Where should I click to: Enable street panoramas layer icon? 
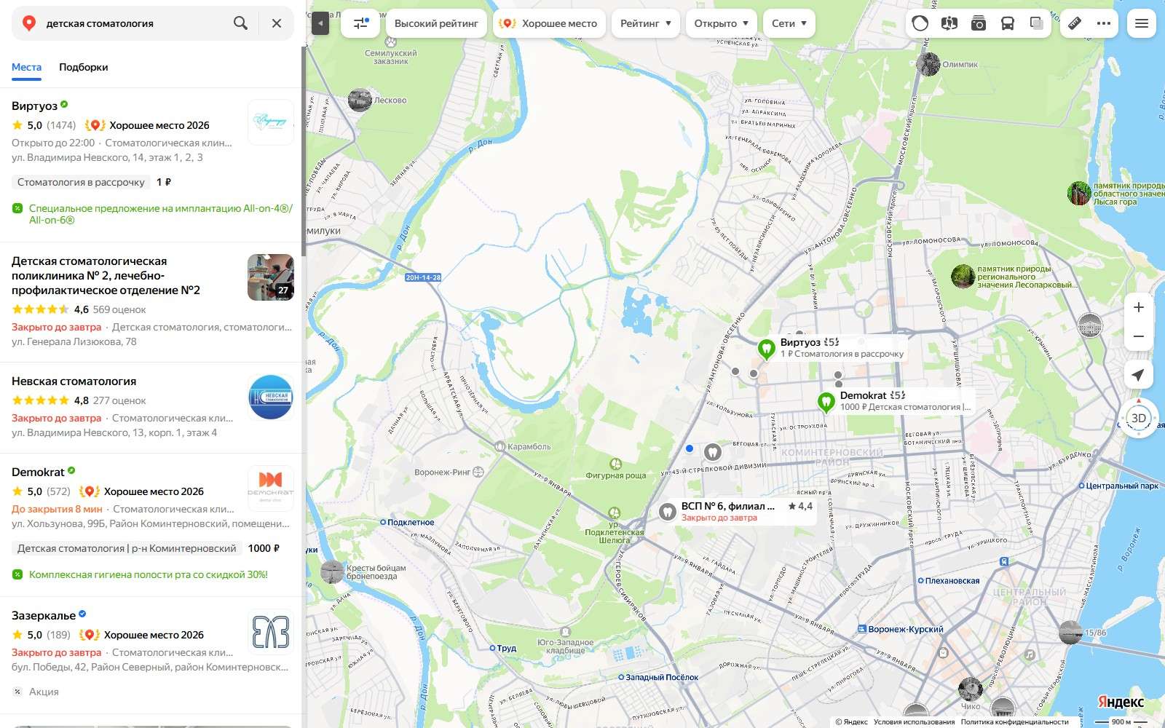coord(949,23)
